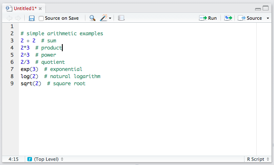The width and height of the screenshot is (274, 165).
Task: Click the Source button
Action: [250, 18]
